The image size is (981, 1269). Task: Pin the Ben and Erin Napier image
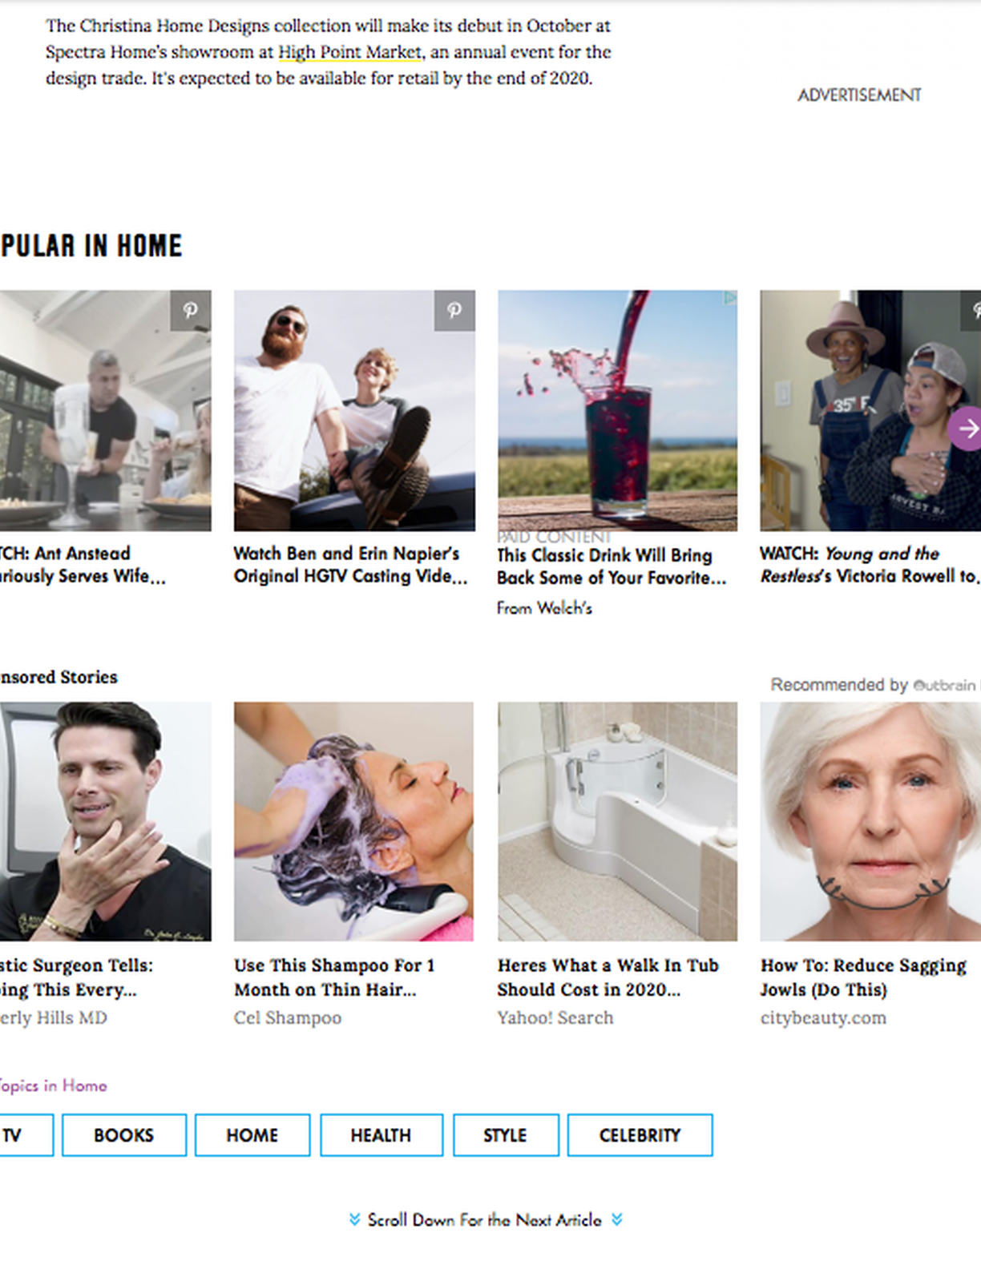(x=454, y=311)
